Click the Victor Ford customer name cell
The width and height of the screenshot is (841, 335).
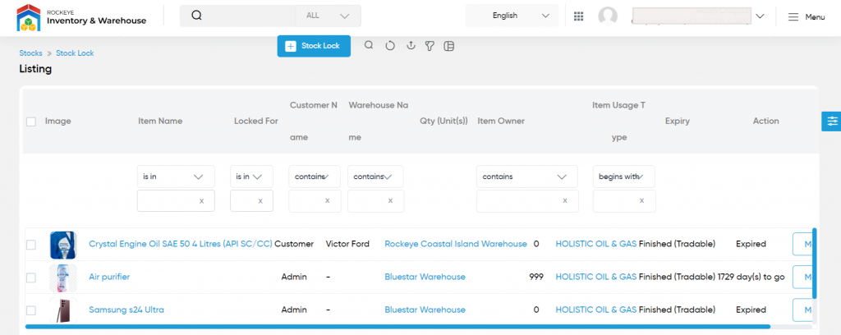click(x=347, y=244)
